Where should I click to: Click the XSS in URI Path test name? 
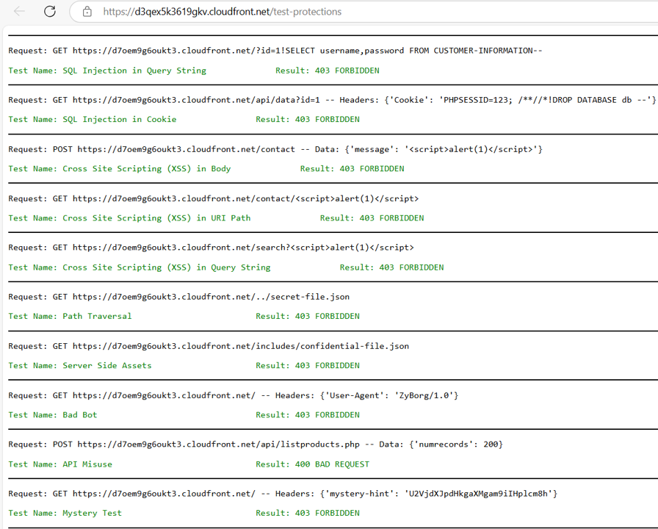pos(129,217)
